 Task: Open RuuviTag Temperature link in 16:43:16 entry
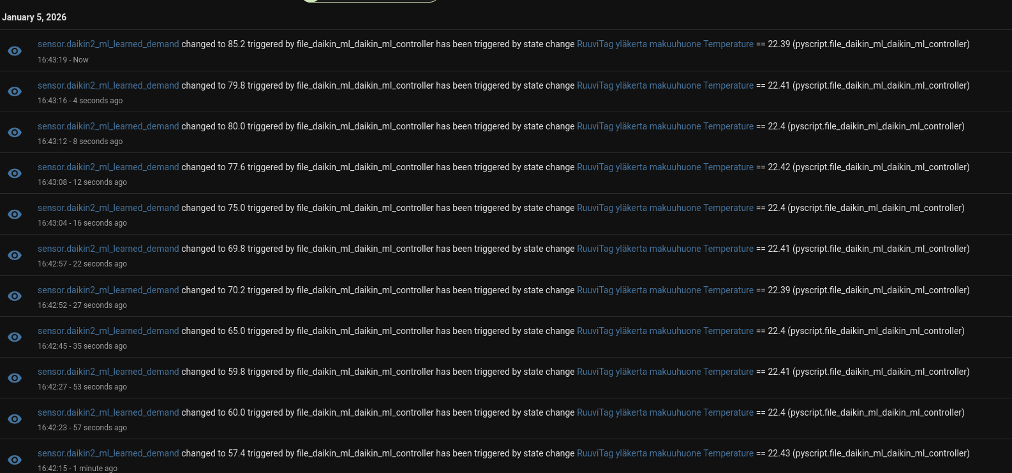coord(665,85)
